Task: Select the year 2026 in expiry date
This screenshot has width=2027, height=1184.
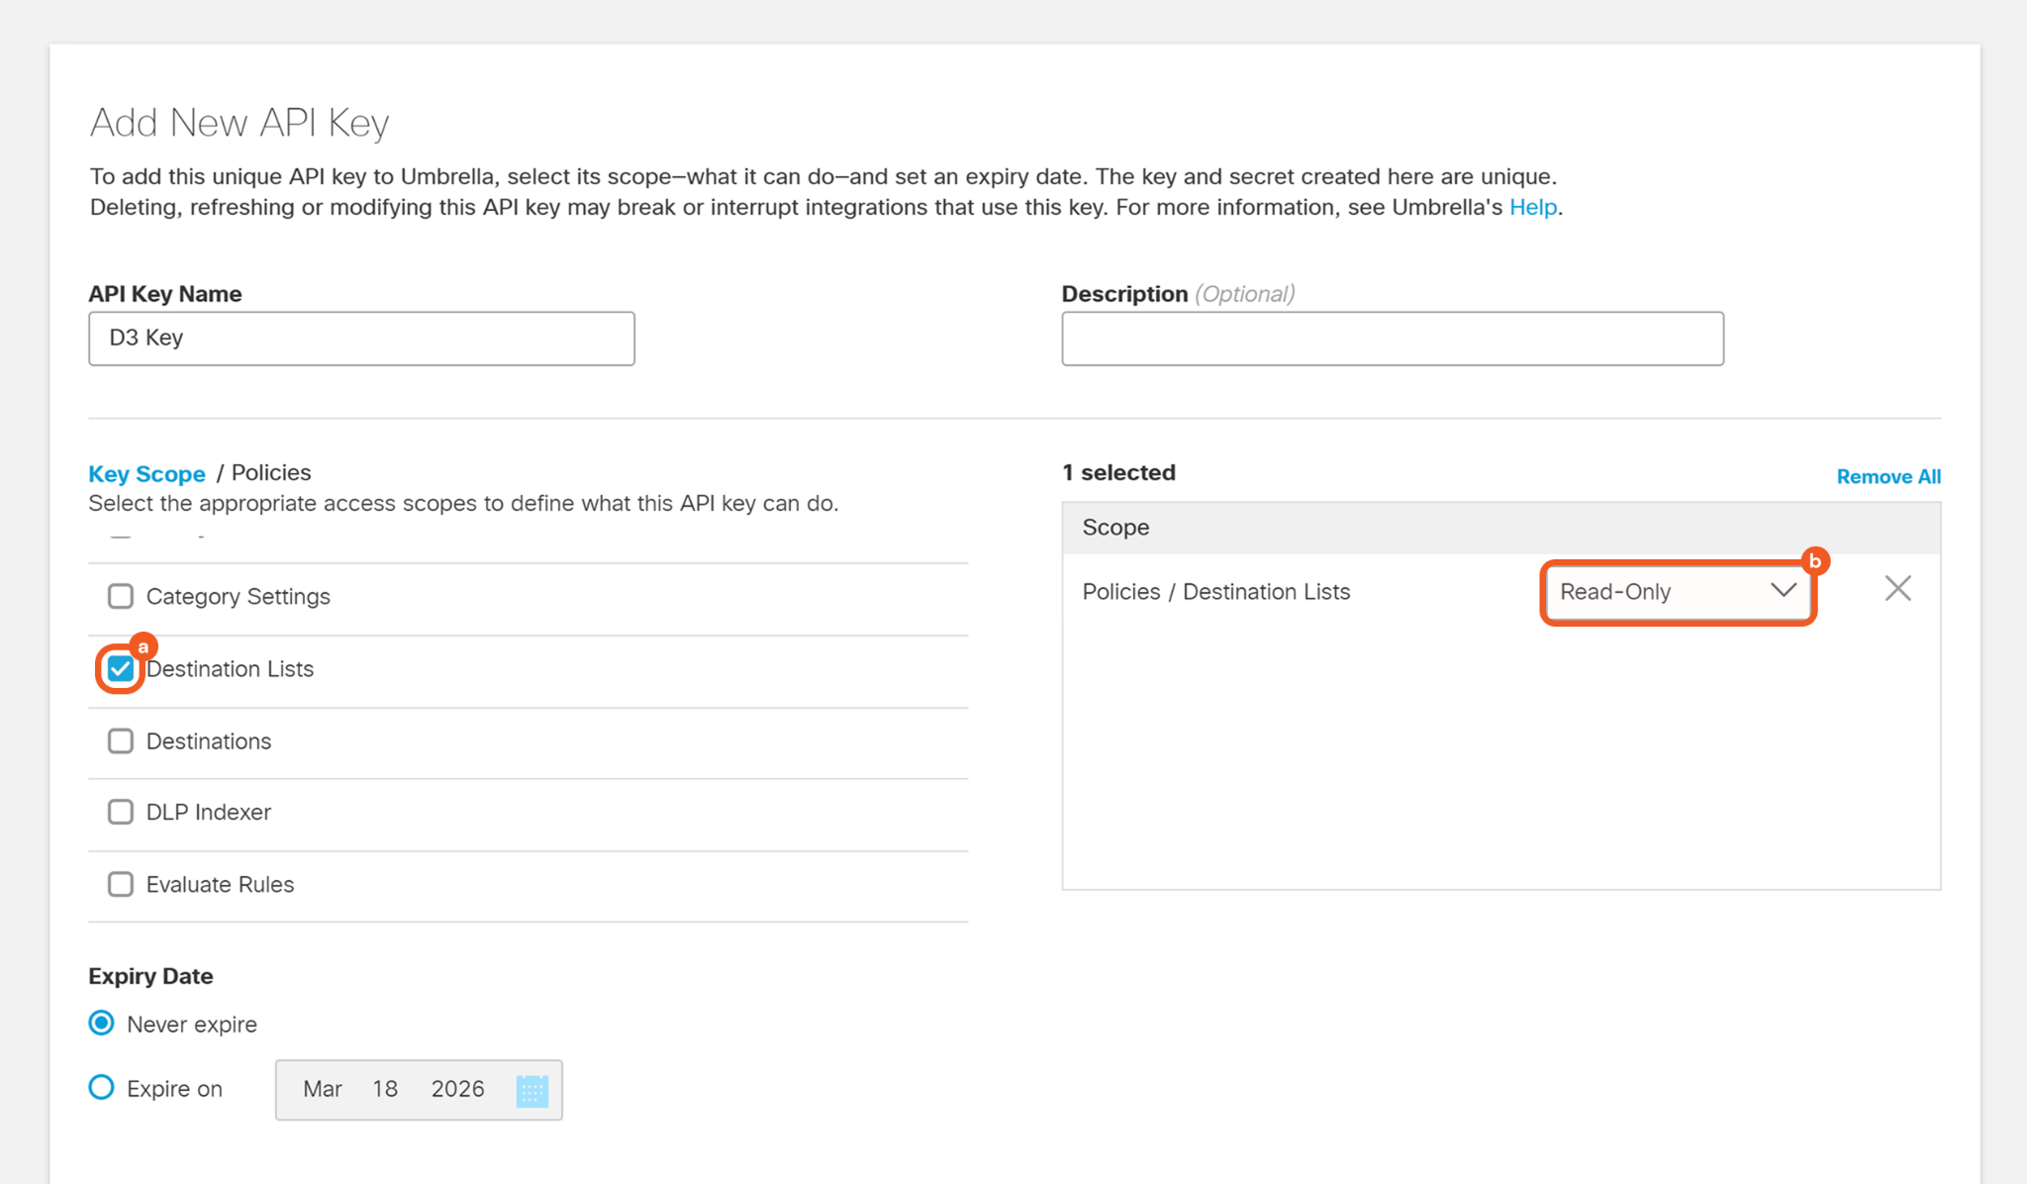Action: point(457,1090)
